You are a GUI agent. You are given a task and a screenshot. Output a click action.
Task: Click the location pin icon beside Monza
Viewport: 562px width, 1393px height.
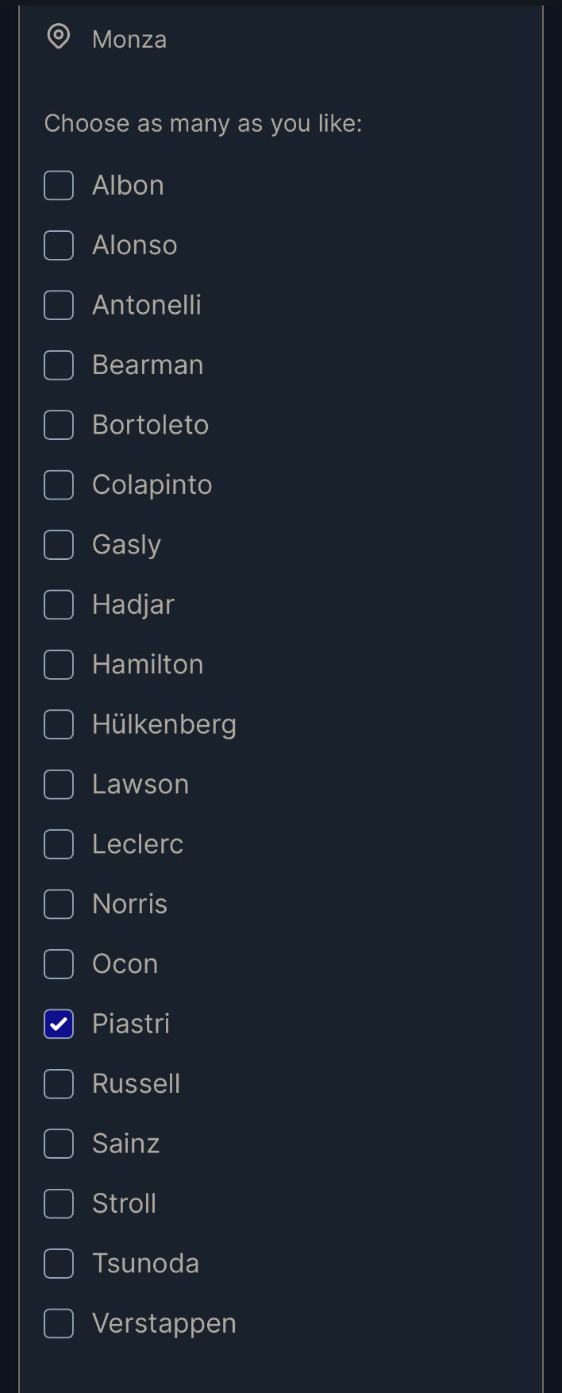pos(59,37)
